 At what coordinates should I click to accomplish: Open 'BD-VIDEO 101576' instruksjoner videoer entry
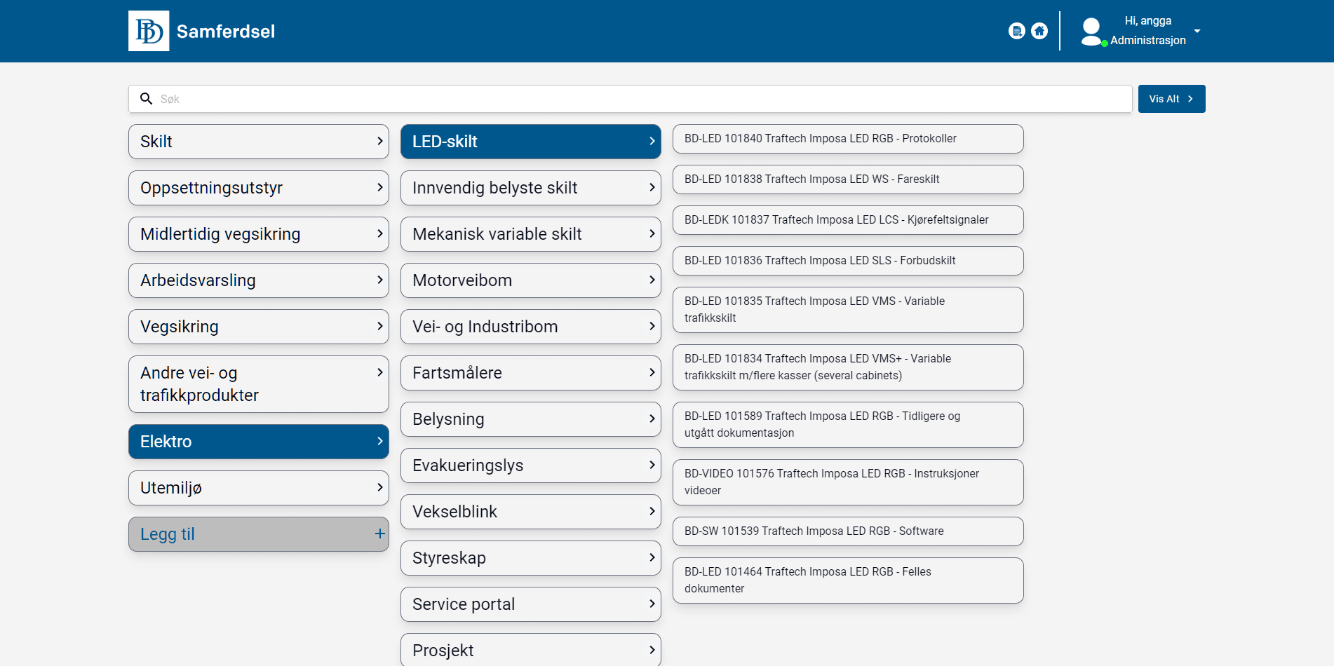coord(847,482)
